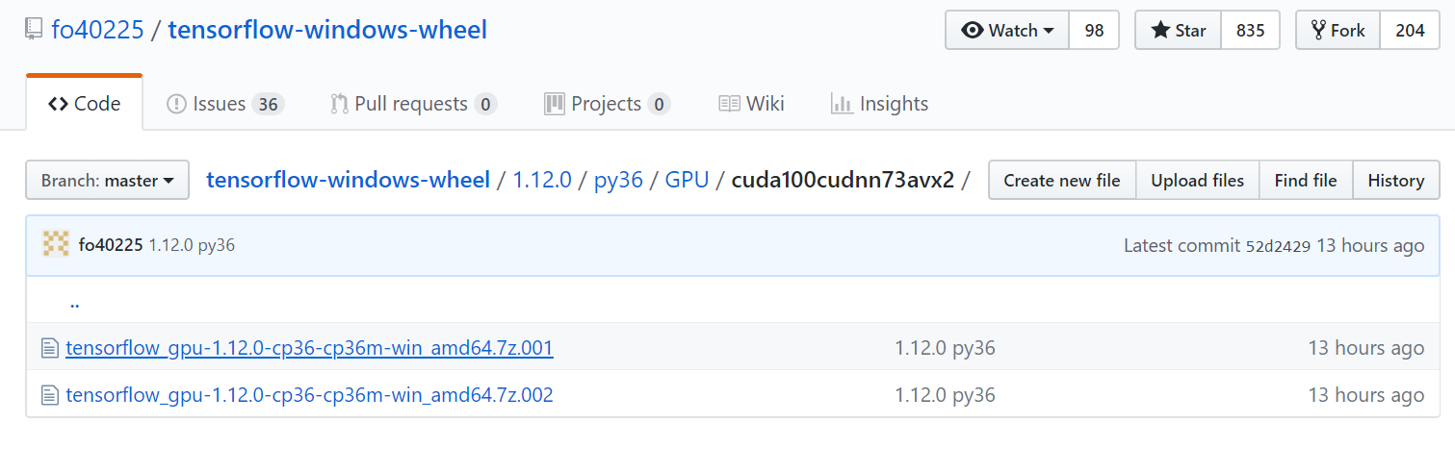The image size is (1455, 472).
Task: Click fo40225 avatar in commit bar
Action: click(56, 244)
